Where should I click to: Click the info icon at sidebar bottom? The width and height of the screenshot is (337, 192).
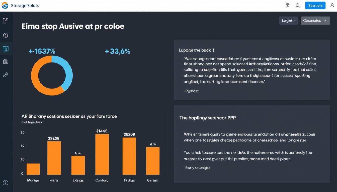point(6,183)
